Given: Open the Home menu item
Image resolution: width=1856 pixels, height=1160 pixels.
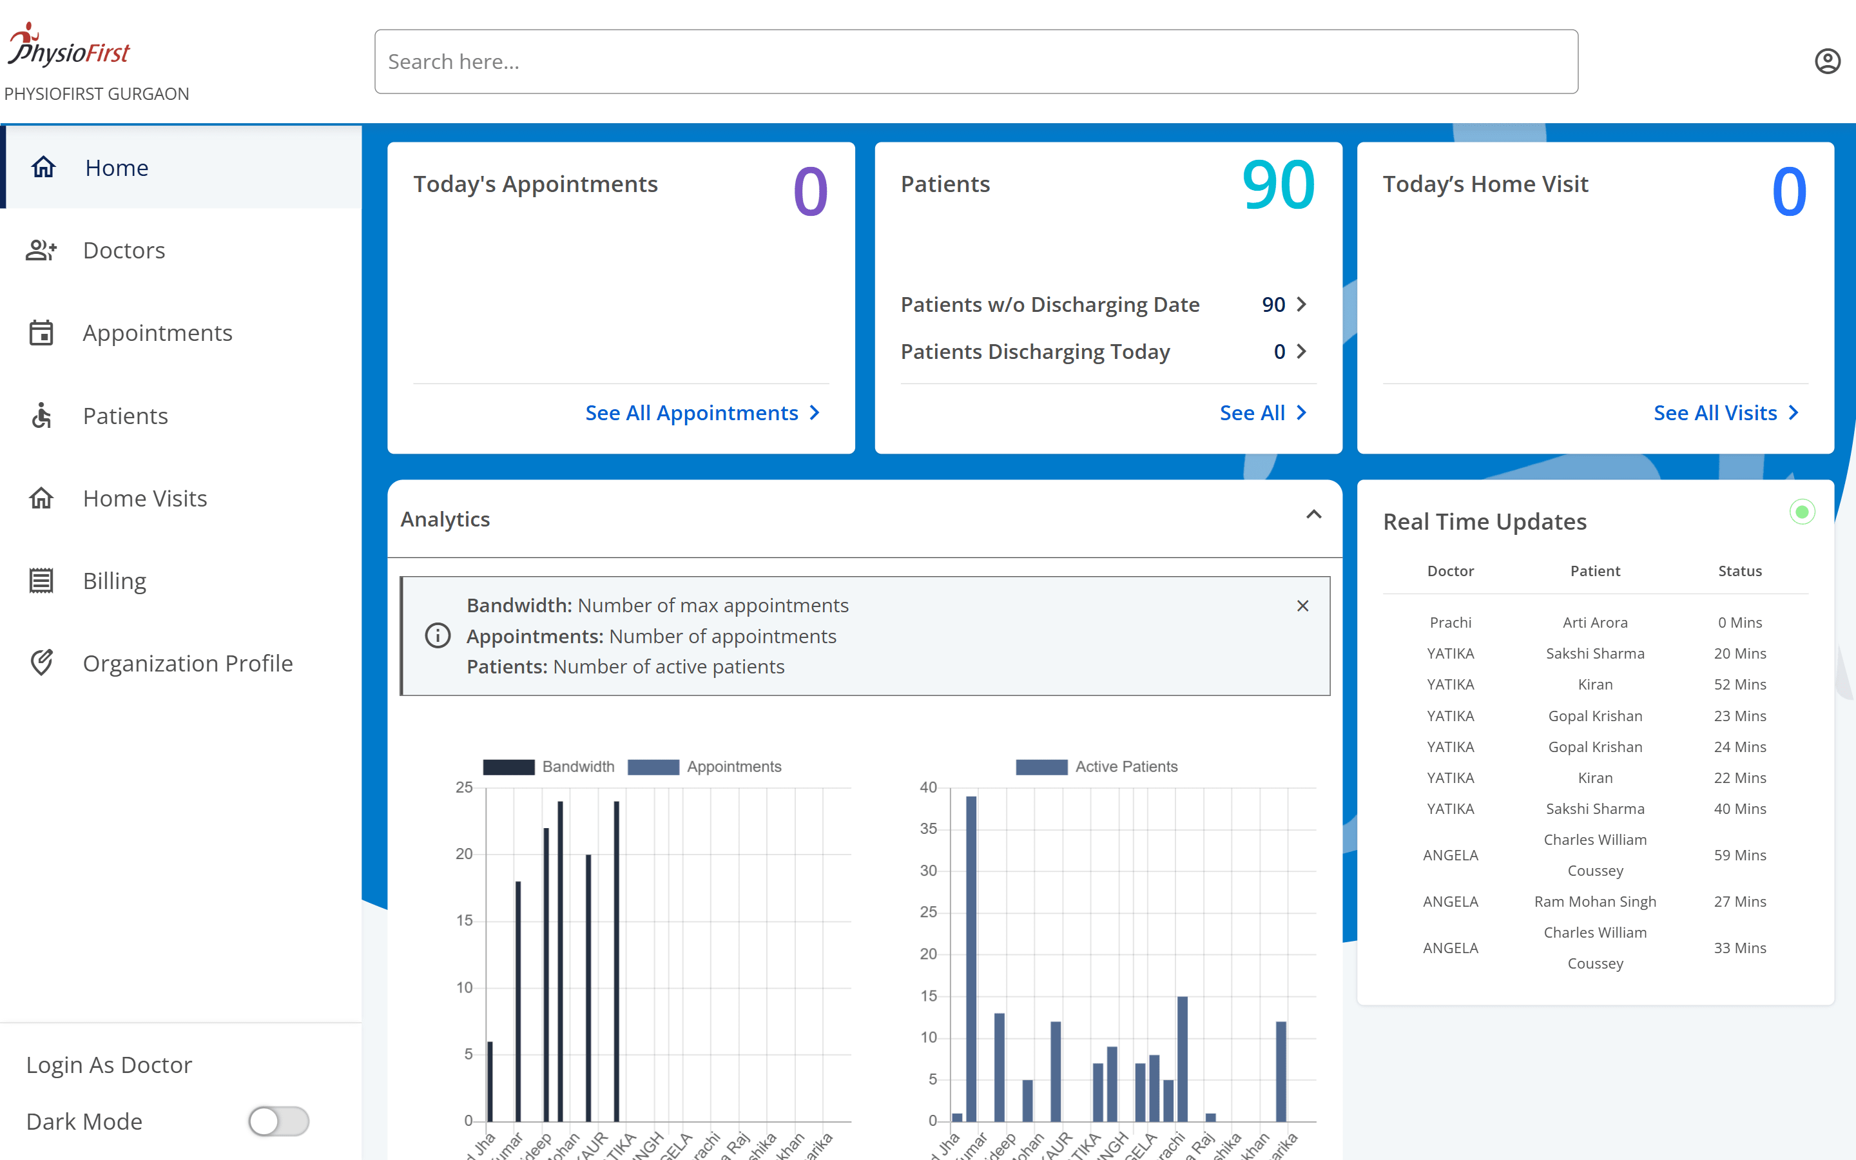Looking at the screenshot, I should 181,168.
